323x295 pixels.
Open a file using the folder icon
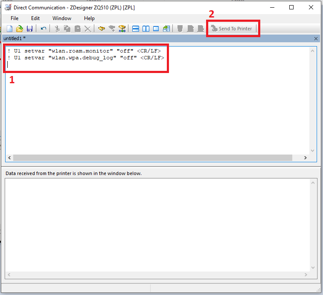pos(20,29)
